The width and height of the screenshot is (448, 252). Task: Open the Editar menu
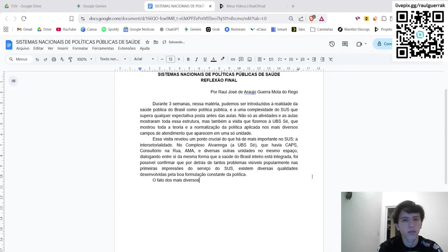(38, 48)
